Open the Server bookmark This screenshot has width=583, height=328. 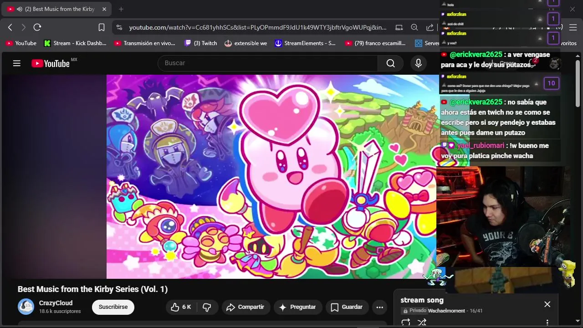(x=427, y=43)
